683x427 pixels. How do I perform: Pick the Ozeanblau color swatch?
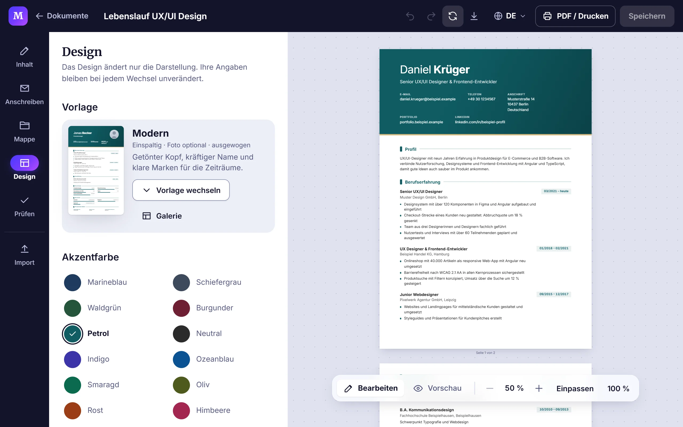[x=203, y=359]
